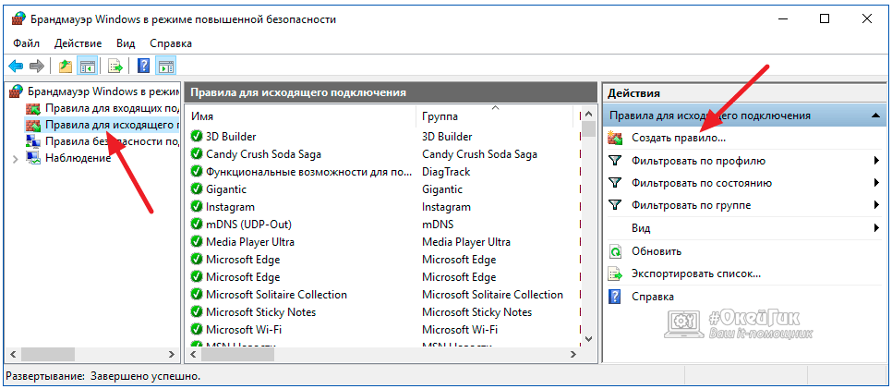
Task: Click the green check icon beside 3D Builder
Action: pyautogui.click(x=197, y=137)
